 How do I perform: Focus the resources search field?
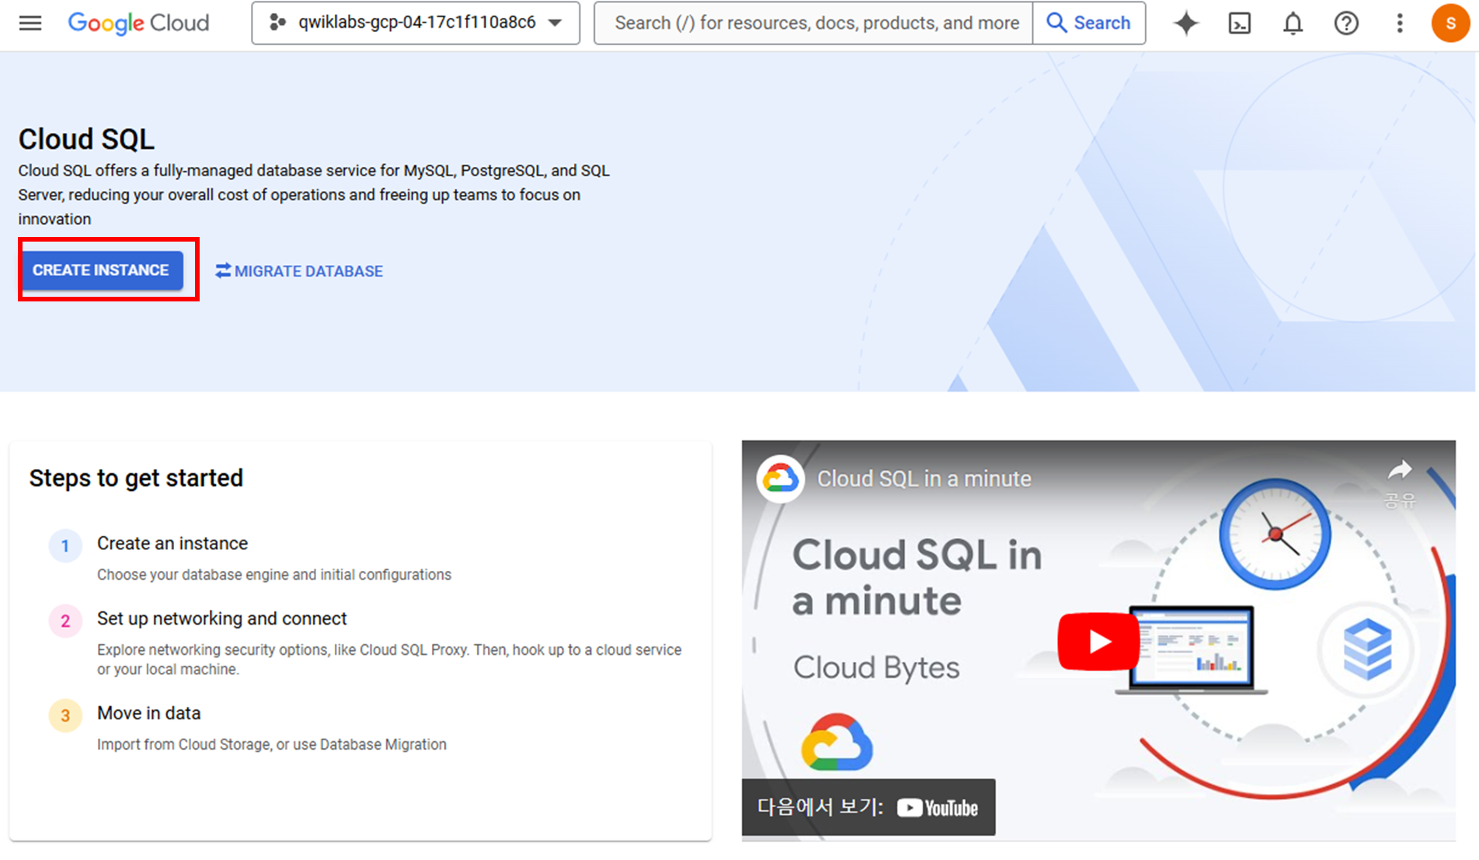(x=813, y=23)
